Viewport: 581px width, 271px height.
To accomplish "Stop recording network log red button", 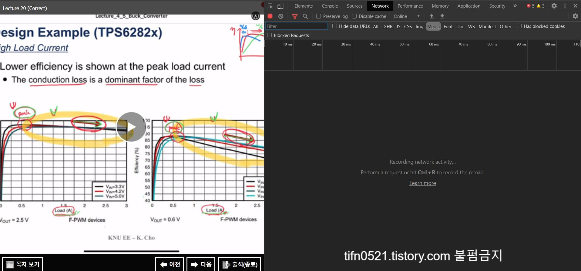I will coord(270,16).
